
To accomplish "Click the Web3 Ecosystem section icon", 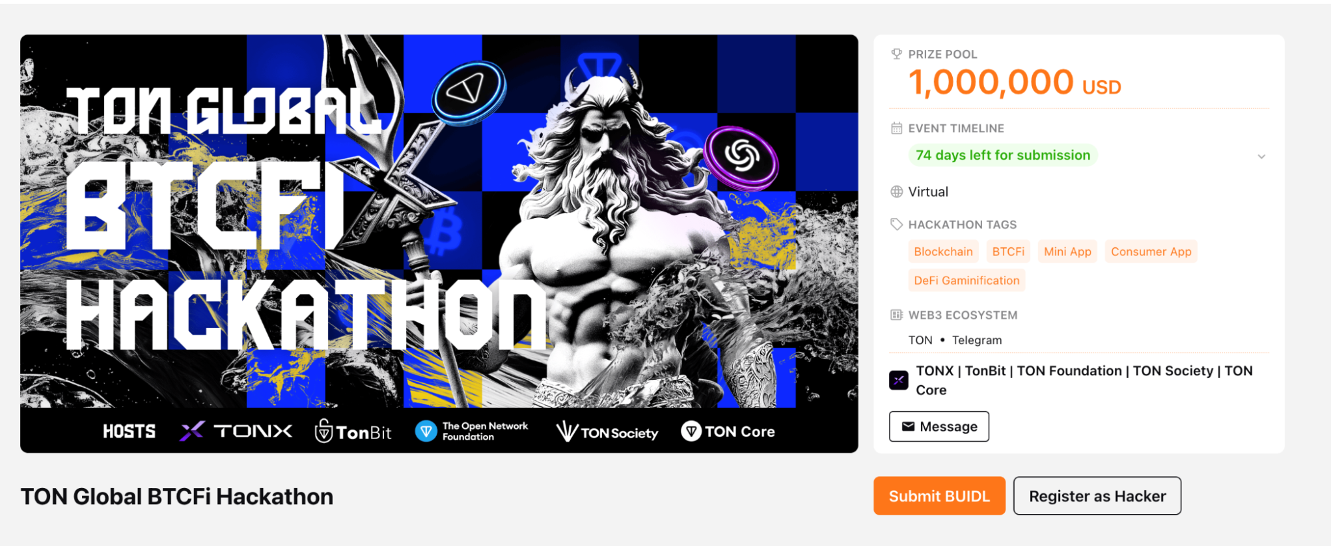I will 896,315.
